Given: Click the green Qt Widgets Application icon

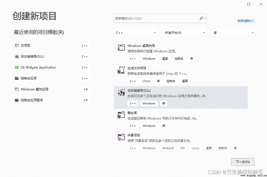Looking at the screenshot, I should coord(17,67).
